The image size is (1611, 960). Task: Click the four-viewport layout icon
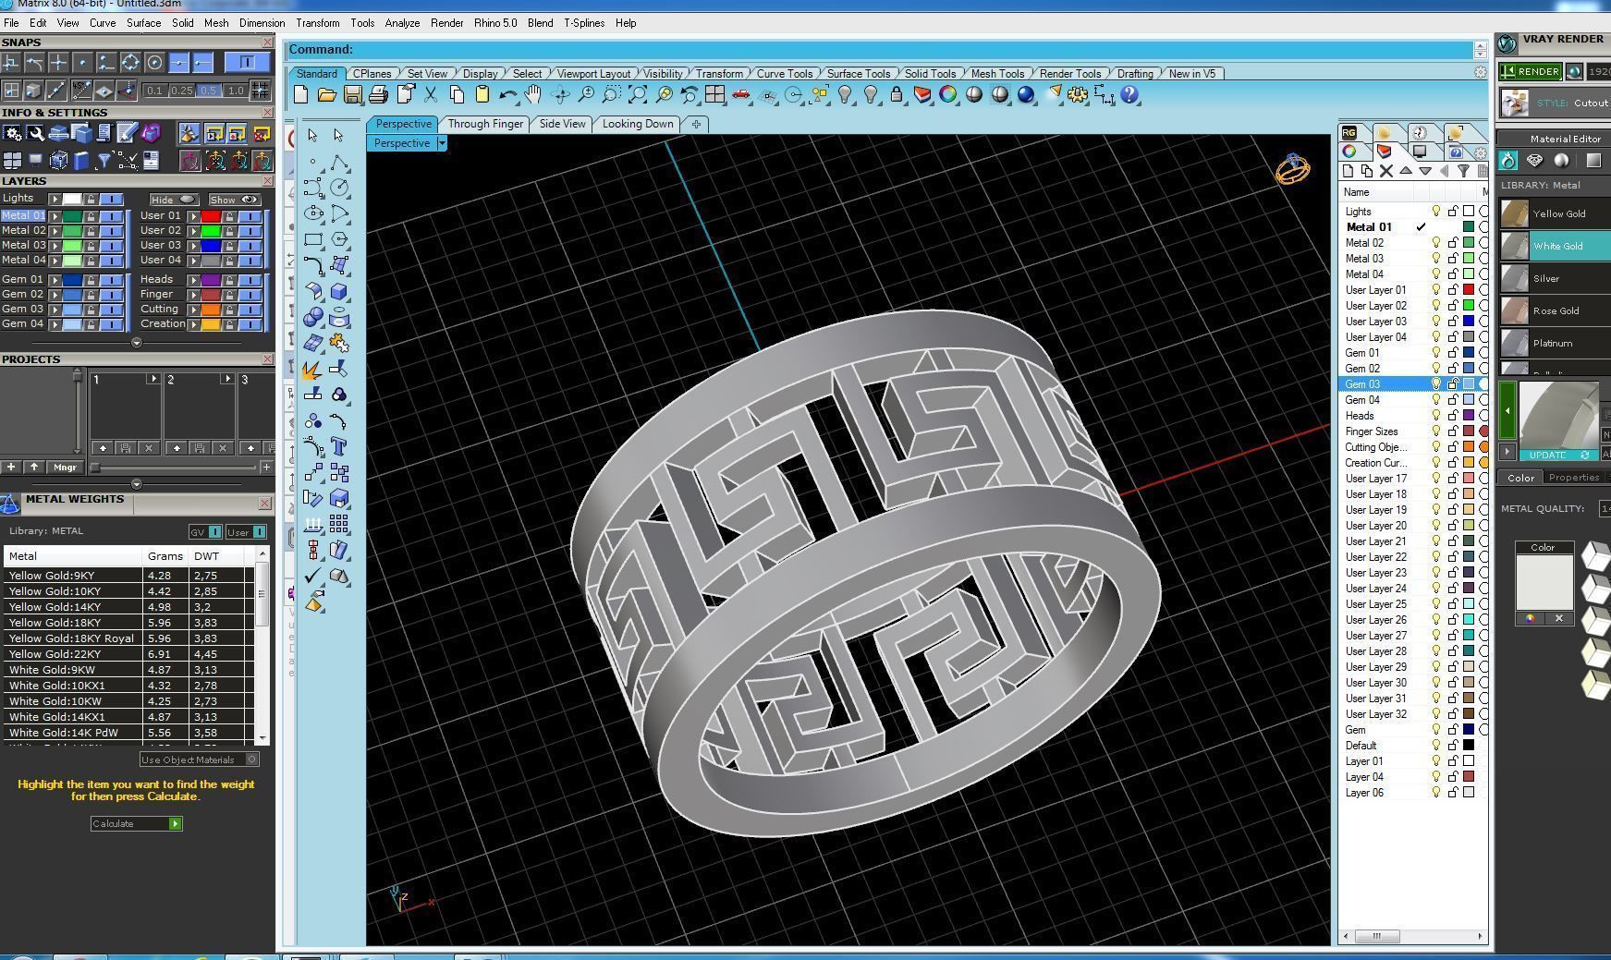tap(714, 94)
